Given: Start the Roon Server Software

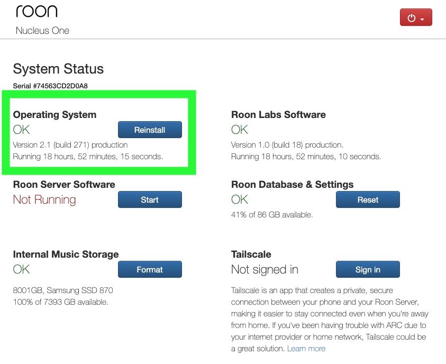Looking at the screenshot, I should (150, 199).
